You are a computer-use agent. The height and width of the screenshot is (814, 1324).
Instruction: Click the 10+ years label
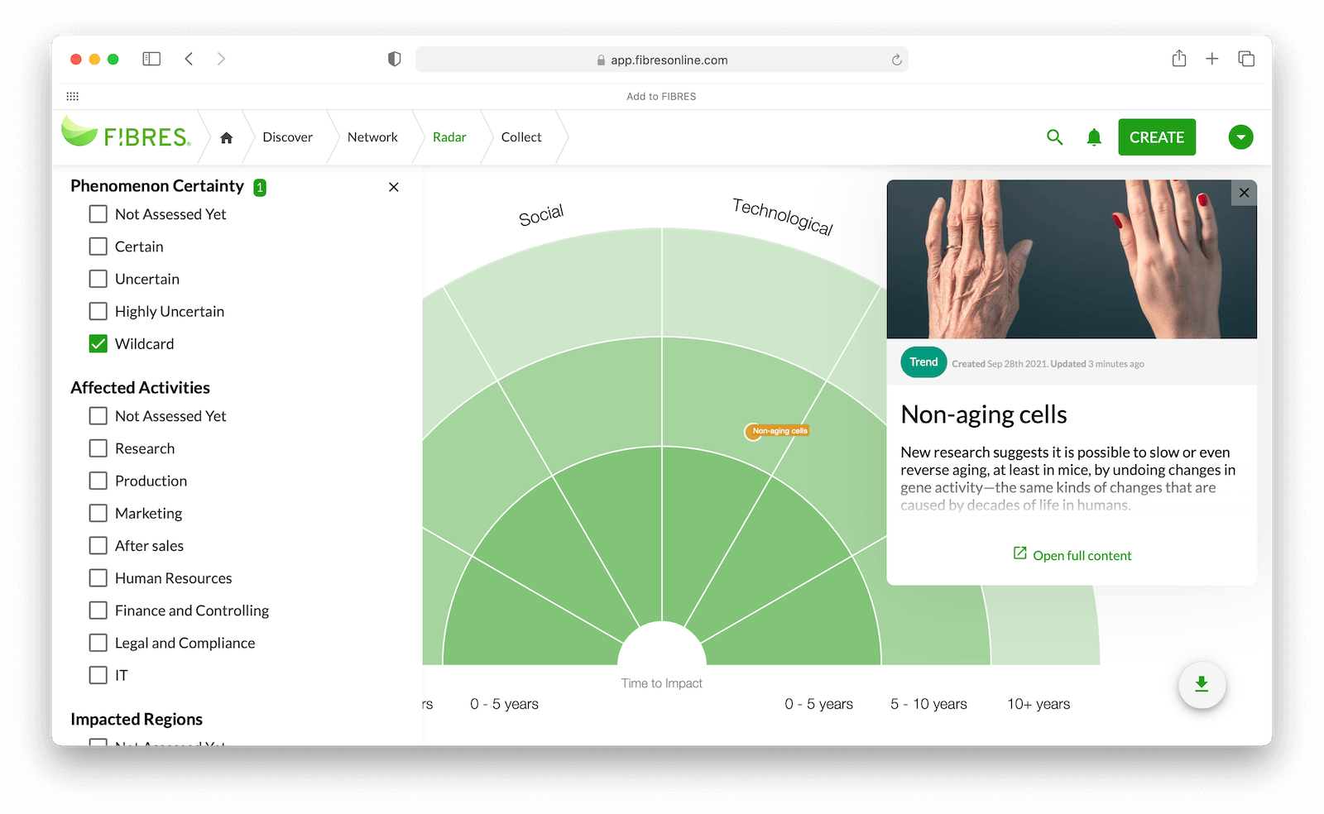1039,704
